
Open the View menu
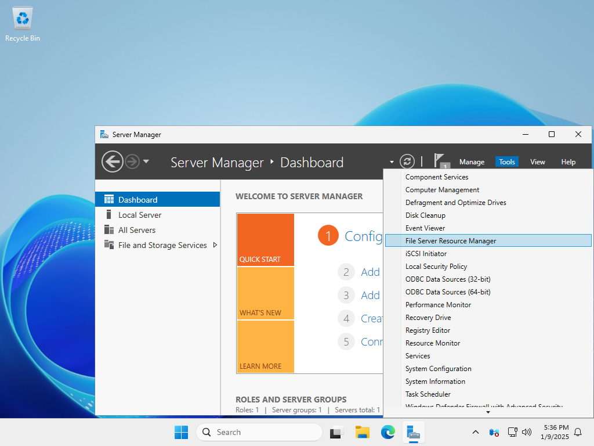(x=537, y=162)
